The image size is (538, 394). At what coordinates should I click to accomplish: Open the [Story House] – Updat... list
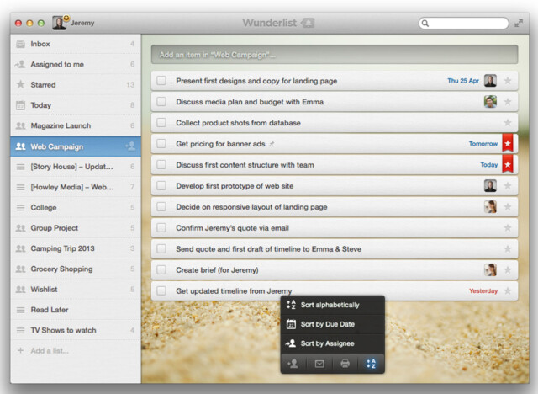click(x=76, y=167)
